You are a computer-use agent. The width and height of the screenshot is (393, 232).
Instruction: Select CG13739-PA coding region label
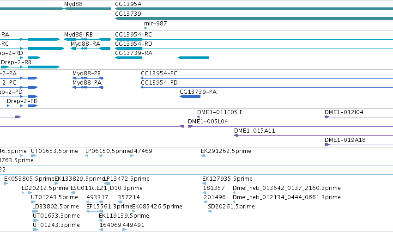click(198, 92)
